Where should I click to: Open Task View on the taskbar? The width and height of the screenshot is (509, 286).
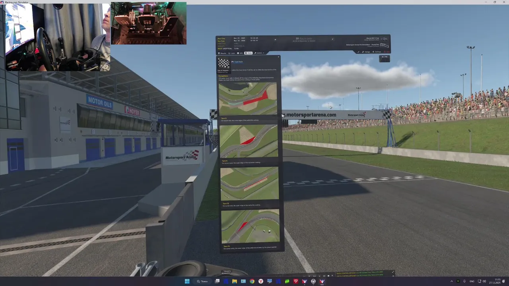click(x=217, y=281)
